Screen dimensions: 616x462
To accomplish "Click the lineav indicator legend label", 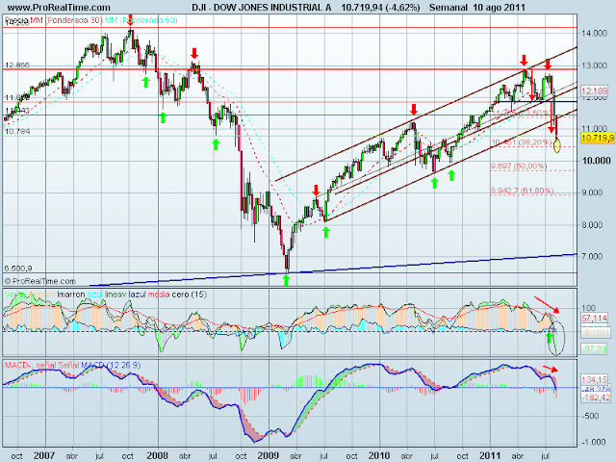I will pyautogui.click(x=115, y=295).
